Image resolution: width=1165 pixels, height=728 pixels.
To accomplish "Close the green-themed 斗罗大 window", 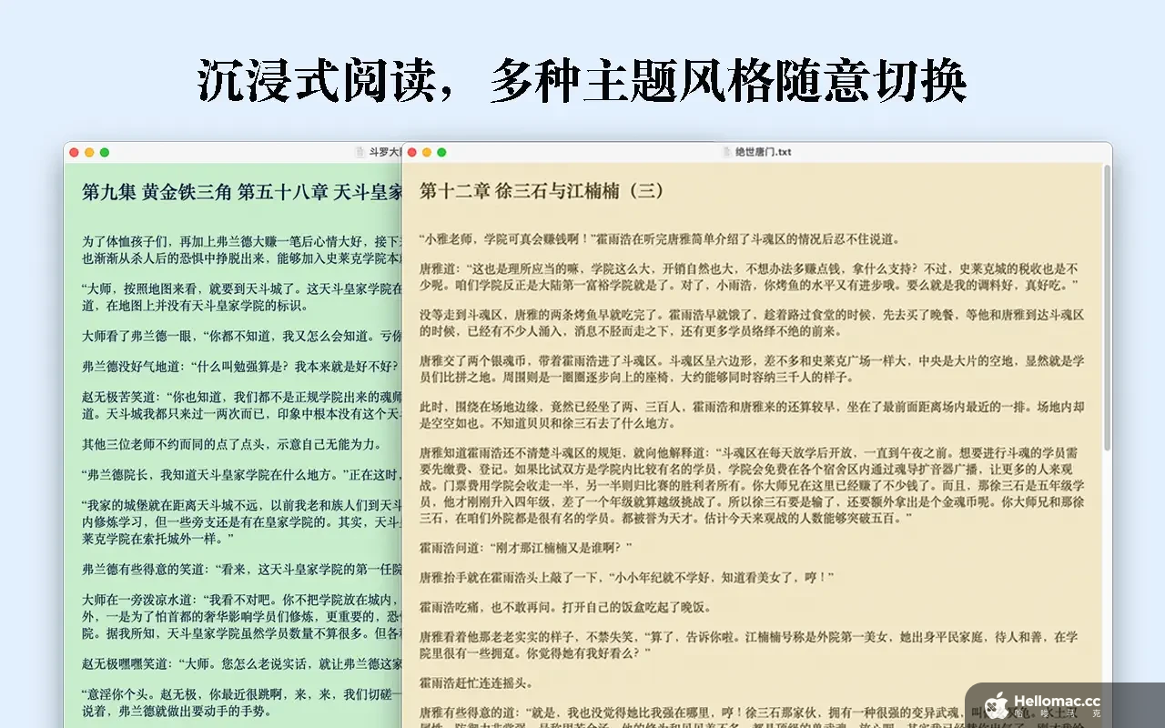I will click(x=75, y=153).
